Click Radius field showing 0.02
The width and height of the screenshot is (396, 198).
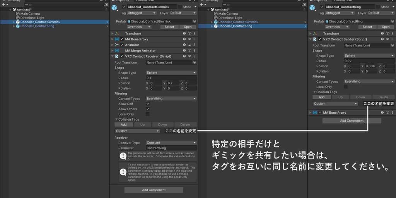(369, 61)
